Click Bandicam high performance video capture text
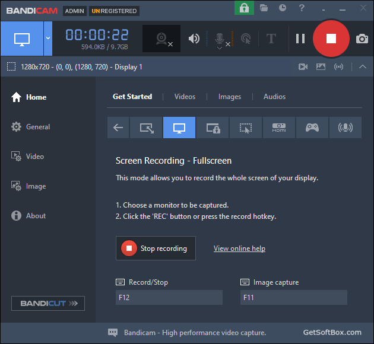 (195, 333)
